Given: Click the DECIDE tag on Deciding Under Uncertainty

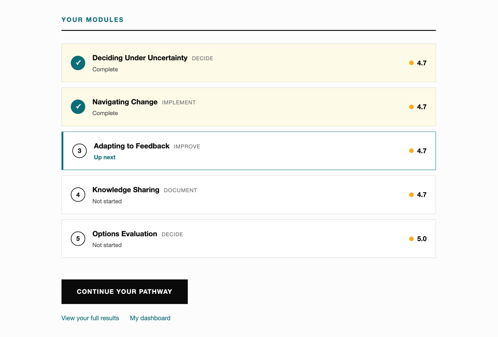Looking at the screenshot, I should pos(203,59).
